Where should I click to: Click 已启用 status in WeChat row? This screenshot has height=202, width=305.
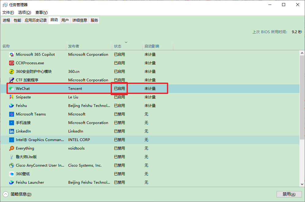[119, 89]
